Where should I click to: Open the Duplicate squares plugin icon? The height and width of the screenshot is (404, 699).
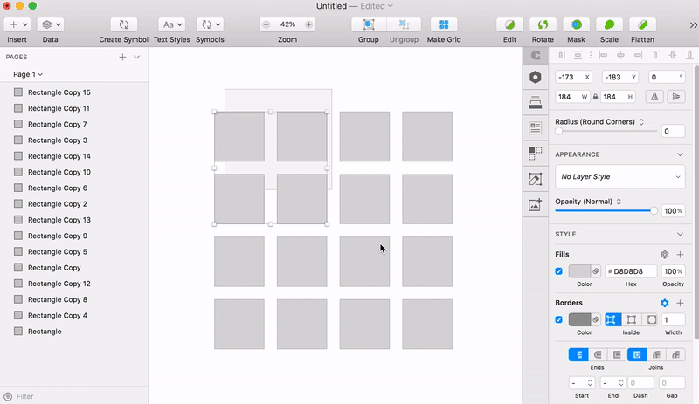pyautogui.click(x=536, y=154)
